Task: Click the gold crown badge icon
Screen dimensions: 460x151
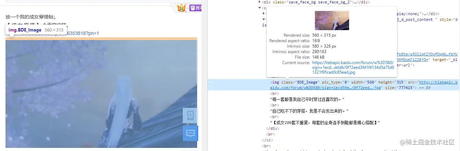Action: 181,8
